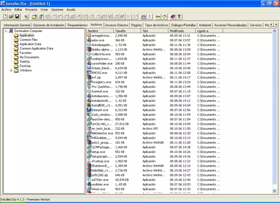Open the Ayuda menu
Viewport: 280px width, 203px height.
[71, 10]
